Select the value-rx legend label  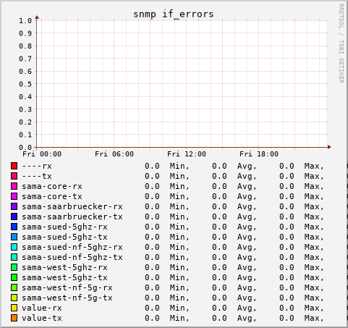(42, 308)
